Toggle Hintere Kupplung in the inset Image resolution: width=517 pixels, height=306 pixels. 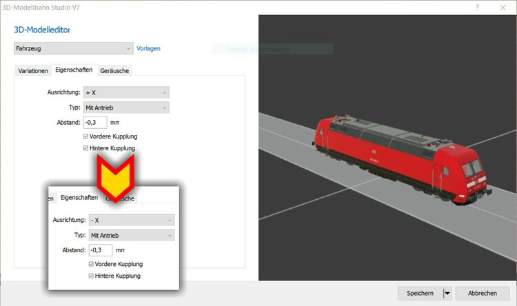click(91, 276)
